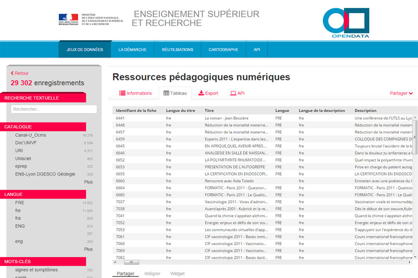Screen dimensions: 418x278
Task: Expand the Partager dropdown chevron
Action: [x=411, y=94]
